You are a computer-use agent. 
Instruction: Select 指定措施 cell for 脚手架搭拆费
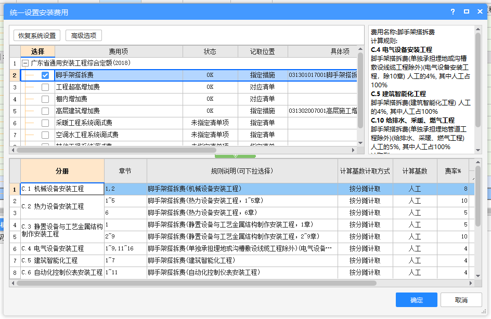(263, 75)
